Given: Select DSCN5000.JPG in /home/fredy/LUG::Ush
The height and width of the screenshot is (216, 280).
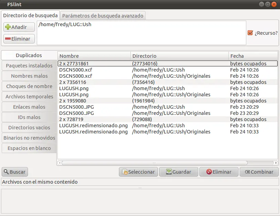Looking at the screenshot, I should point(168,107).
